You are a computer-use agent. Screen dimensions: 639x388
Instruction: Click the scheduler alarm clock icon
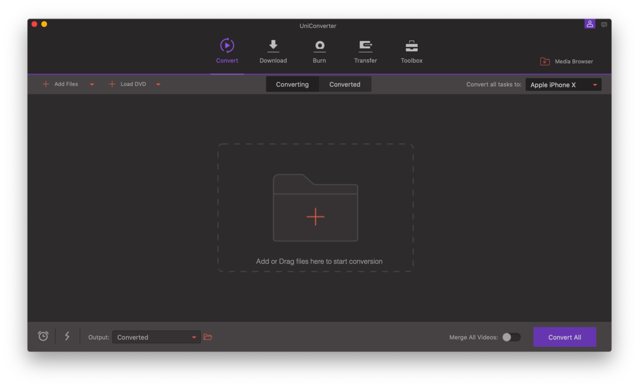click(x=43, y=336)
